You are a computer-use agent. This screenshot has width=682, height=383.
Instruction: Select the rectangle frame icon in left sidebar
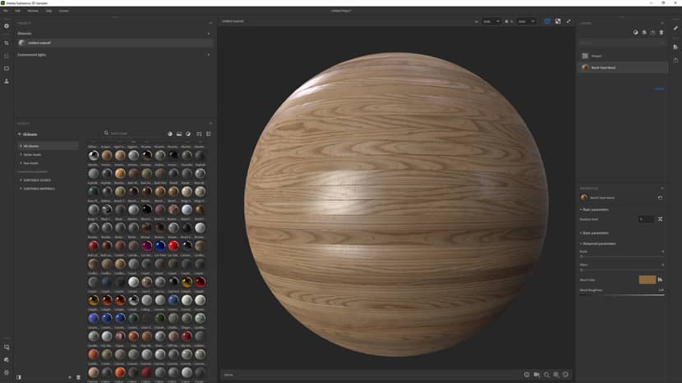click(7, 69)
